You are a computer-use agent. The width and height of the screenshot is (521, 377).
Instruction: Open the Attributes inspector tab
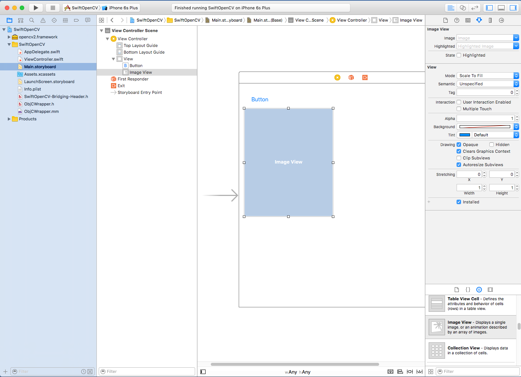click(x=479, y=20)
